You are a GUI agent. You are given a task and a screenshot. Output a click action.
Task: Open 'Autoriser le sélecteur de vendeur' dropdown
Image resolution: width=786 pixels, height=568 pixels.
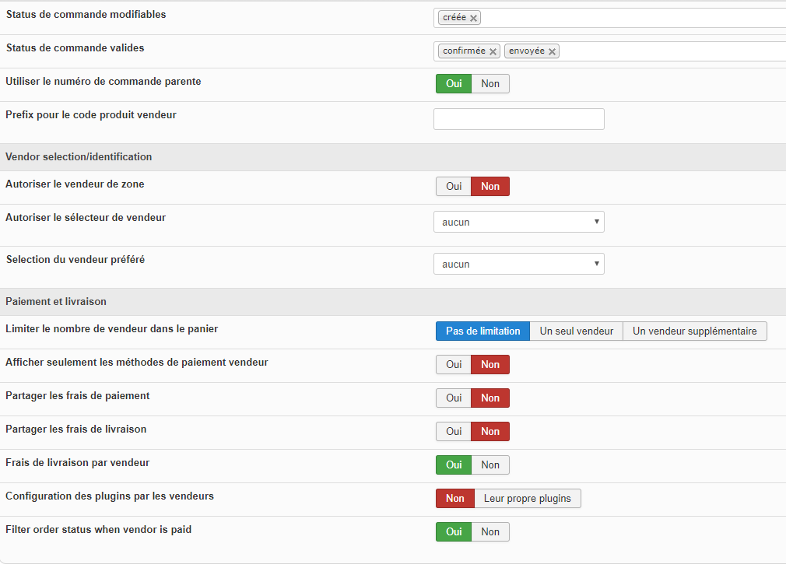coord(518,223)
